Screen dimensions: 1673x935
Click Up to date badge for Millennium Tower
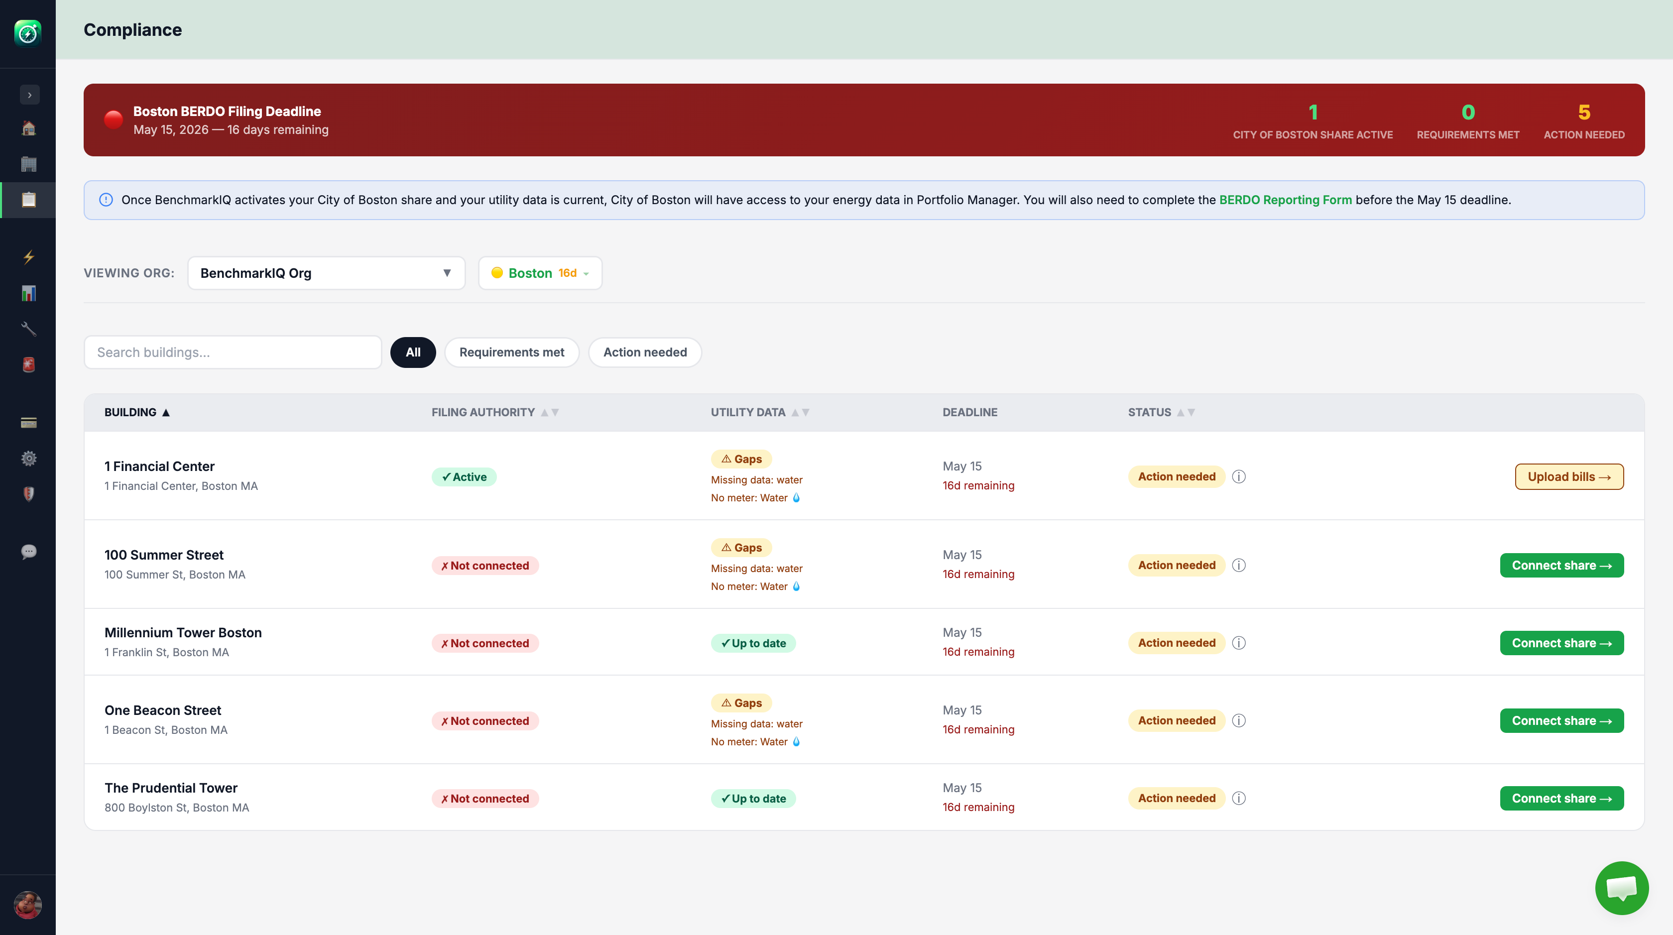753,643
